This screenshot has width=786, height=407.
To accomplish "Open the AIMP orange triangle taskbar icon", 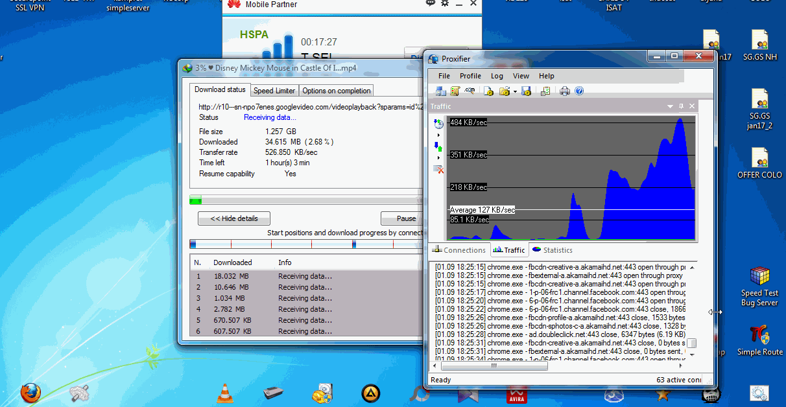I will [370, 393].
